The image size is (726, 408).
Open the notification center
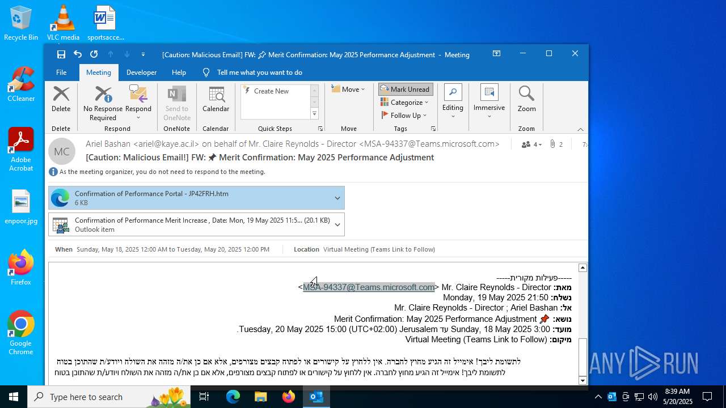pyautogui.click(x=707, y=397)
